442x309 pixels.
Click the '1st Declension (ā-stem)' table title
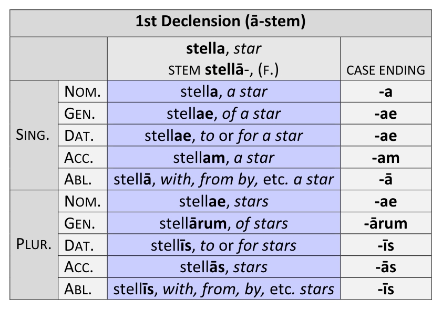coord(221,22)
